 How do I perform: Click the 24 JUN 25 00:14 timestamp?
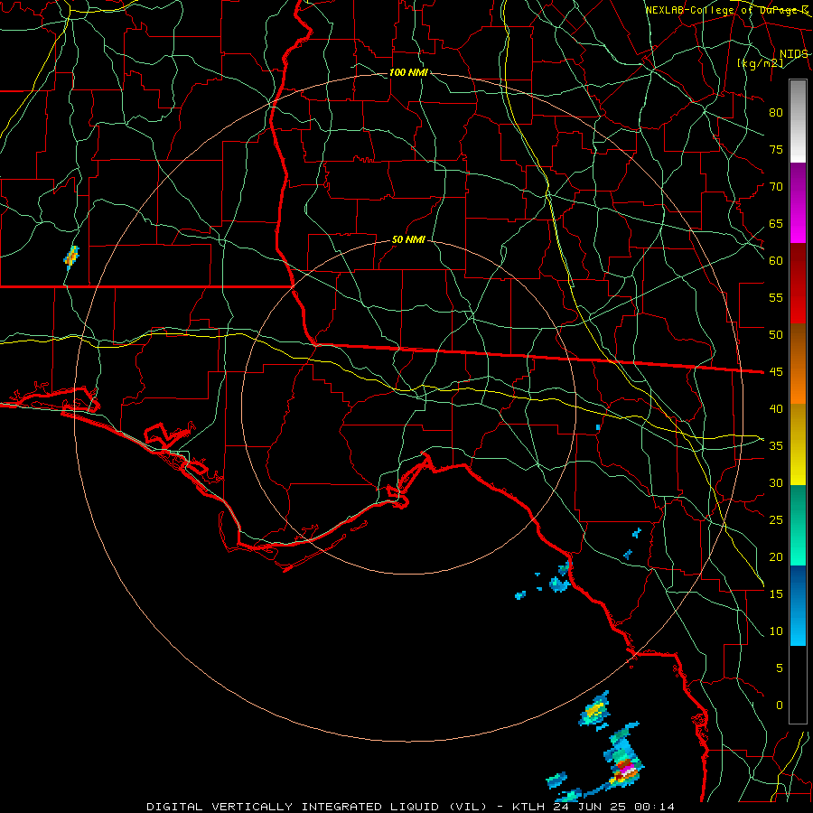pyautogui.click(x=614, y=807)
